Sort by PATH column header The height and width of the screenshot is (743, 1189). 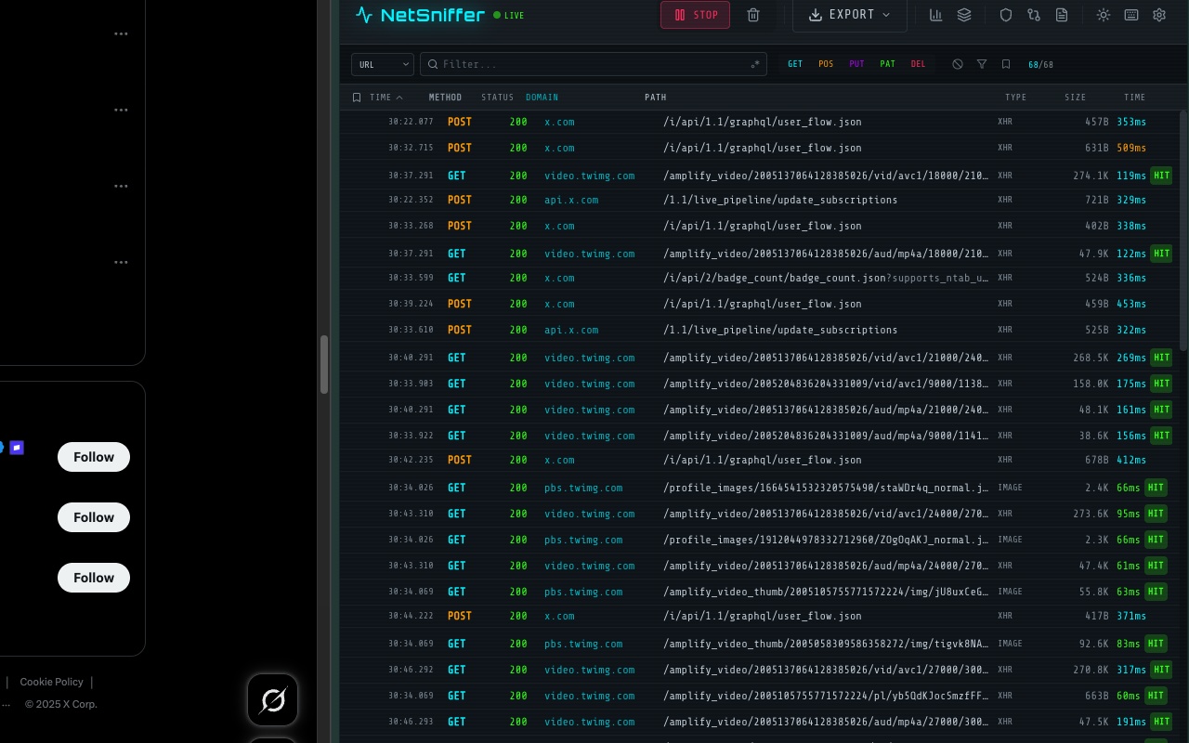click(655, 98)
